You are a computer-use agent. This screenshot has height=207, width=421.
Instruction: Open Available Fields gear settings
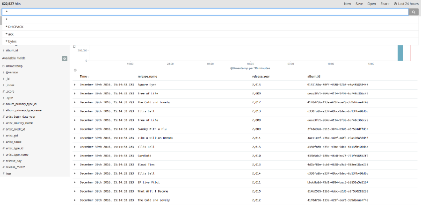pyautogui.click(x=65, y=58)
